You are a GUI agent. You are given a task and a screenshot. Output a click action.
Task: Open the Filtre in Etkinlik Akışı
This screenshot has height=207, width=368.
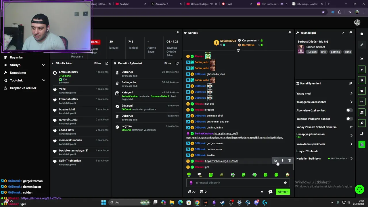[x=97, y=63]
